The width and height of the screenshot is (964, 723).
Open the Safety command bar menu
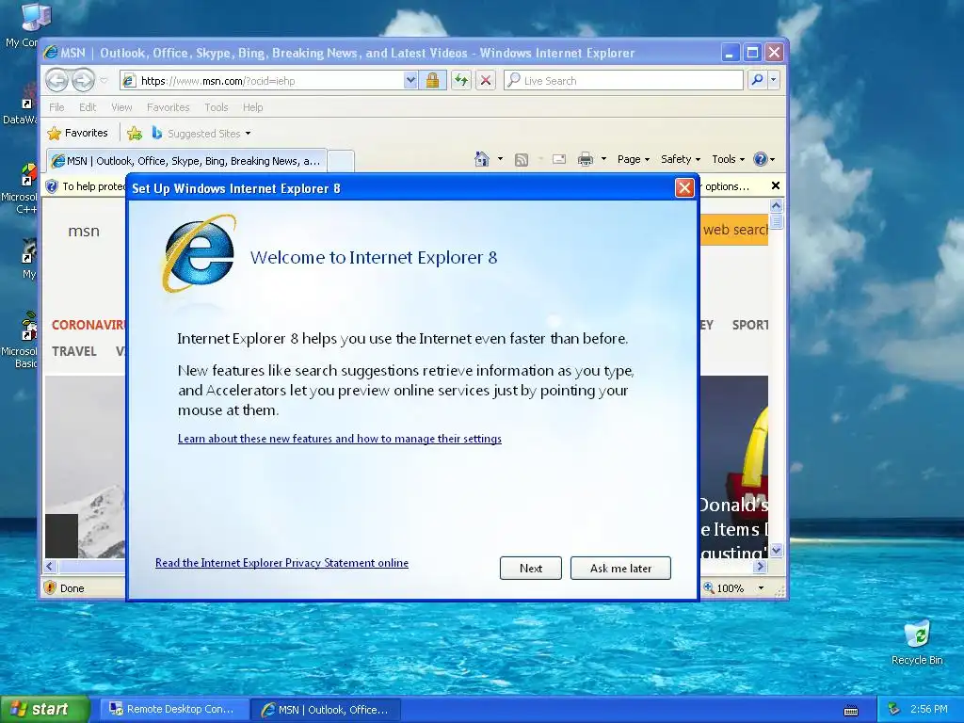pos(681,159)
